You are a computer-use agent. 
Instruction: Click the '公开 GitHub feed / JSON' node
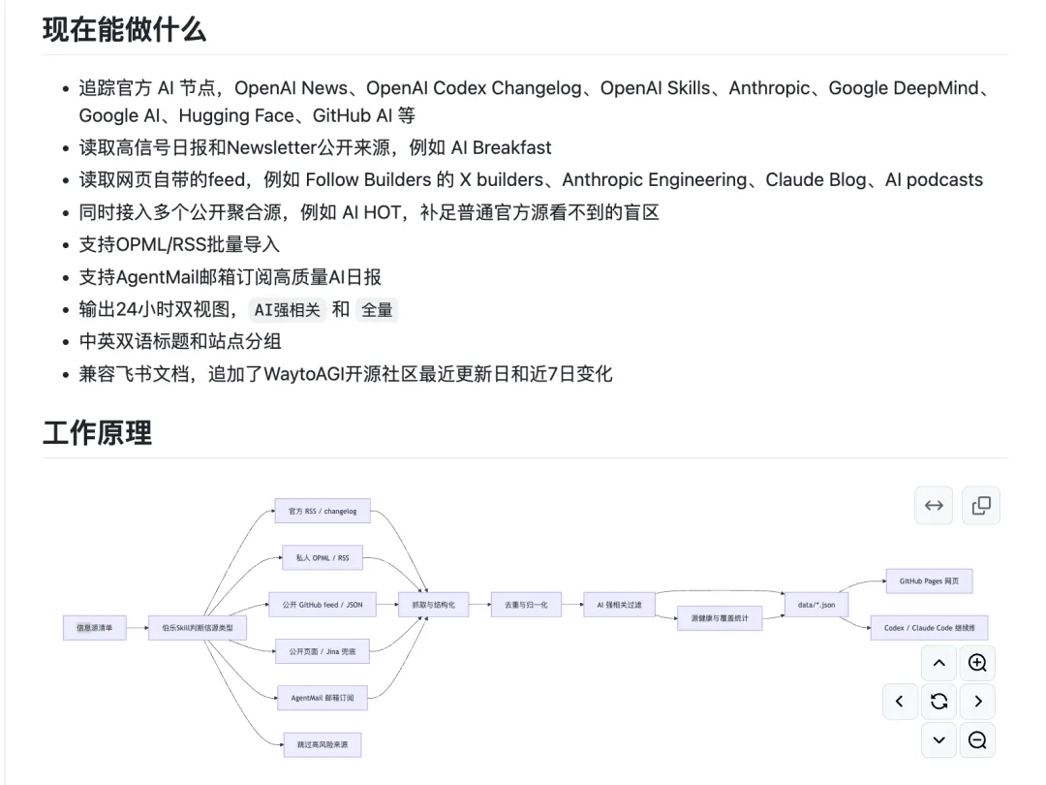323,605
